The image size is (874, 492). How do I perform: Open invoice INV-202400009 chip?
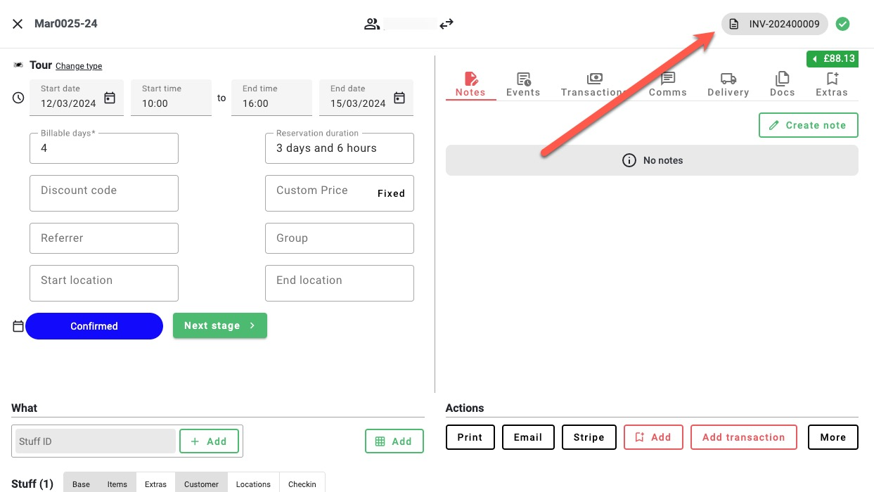774,24
